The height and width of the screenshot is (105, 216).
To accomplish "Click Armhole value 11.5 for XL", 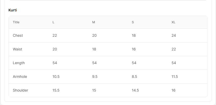I will (x=175, y=77).
